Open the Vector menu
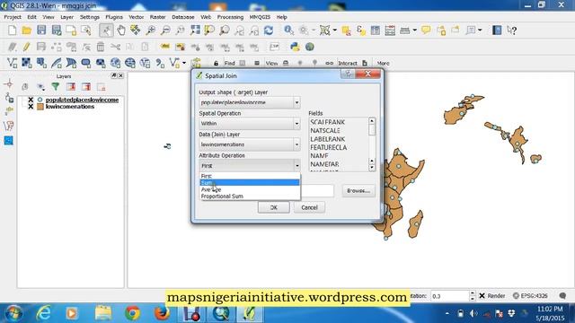The height and width of the screenshot is (323, 575). tap(136, 17)
